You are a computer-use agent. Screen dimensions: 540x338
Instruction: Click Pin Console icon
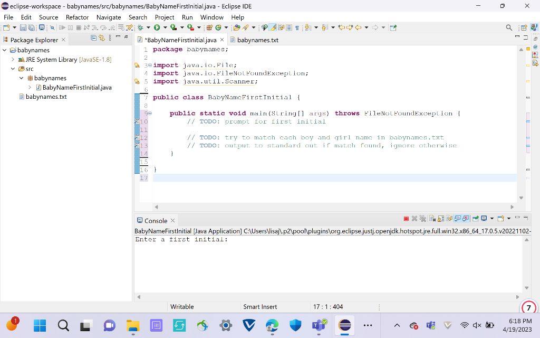(475, 218)
